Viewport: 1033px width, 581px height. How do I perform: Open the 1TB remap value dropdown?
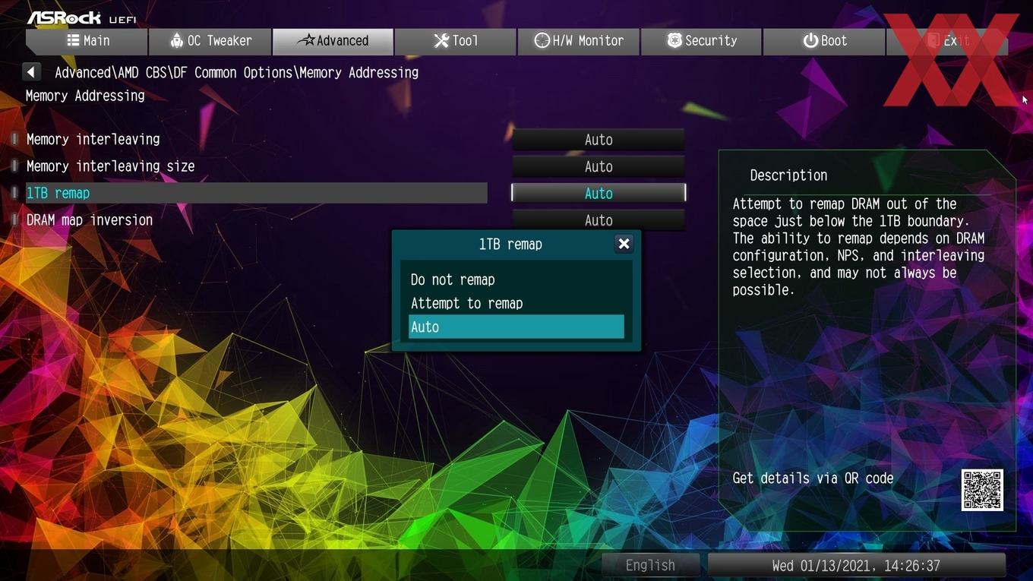599,193
